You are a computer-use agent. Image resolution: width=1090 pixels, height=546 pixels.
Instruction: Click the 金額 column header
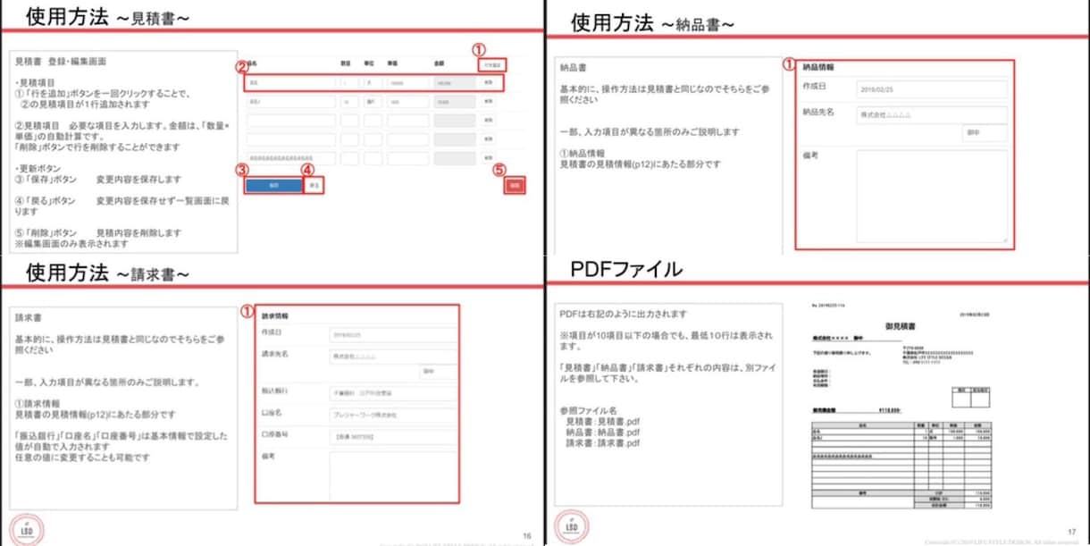440,63
